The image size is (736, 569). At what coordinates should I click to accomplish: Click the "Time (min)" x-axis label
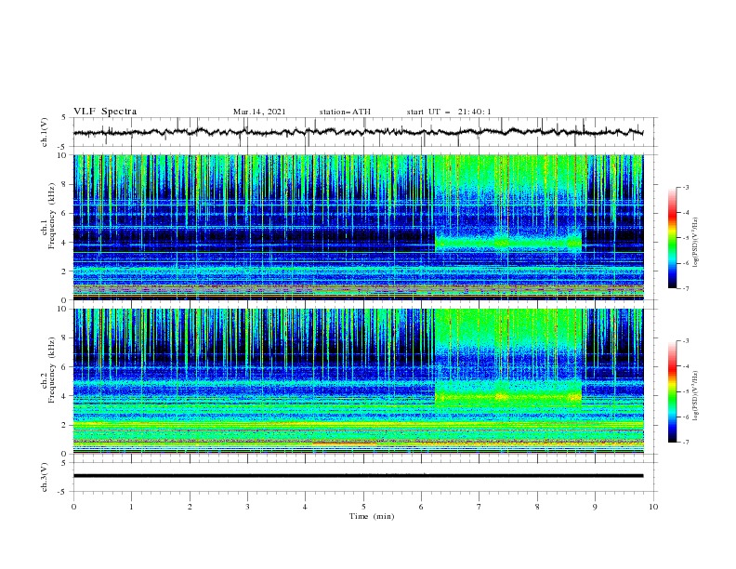(372, 516)
